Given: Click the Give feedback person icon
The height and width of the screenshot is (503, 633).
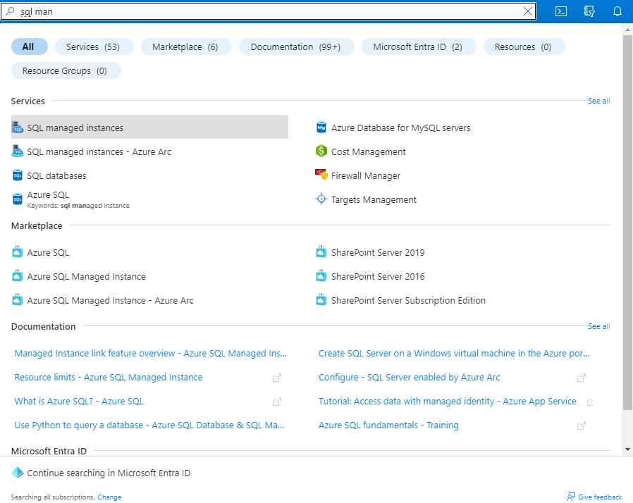Looking at the screenshot, I should 571,497.
